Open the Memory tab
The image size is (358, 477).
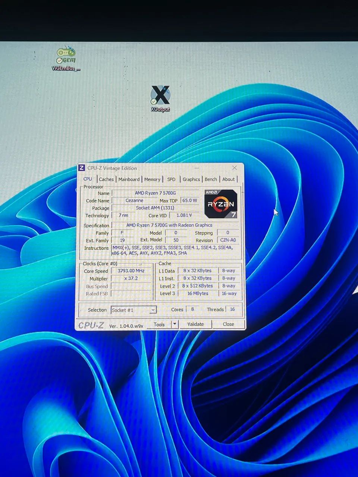pos(152,179)
